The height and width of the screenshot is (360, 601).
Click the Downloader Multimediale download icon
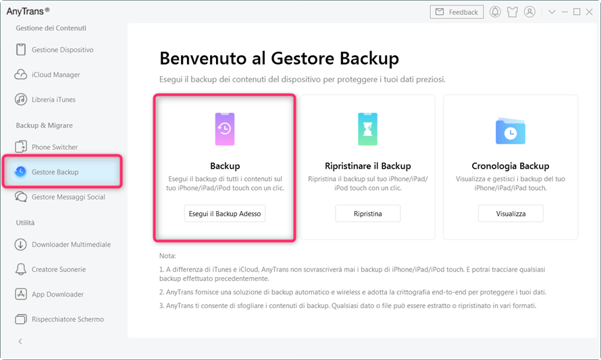click(x=21, y=245)
